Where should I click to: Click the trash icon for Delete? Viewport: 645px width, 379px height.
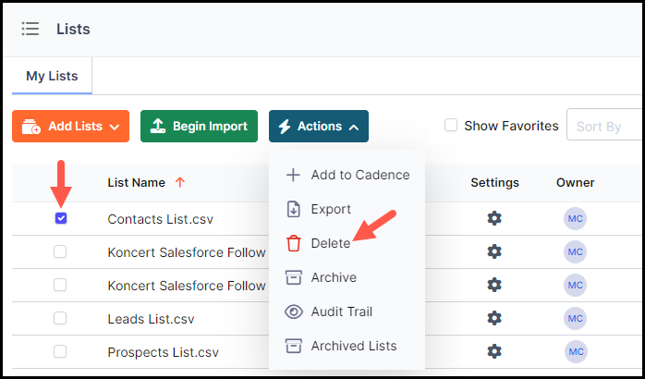(x=294, y=243)
